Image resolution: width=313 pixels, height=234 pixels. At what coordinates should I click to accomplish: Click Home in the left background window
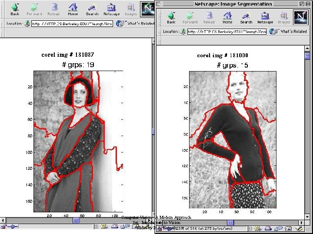click(73, 10)
